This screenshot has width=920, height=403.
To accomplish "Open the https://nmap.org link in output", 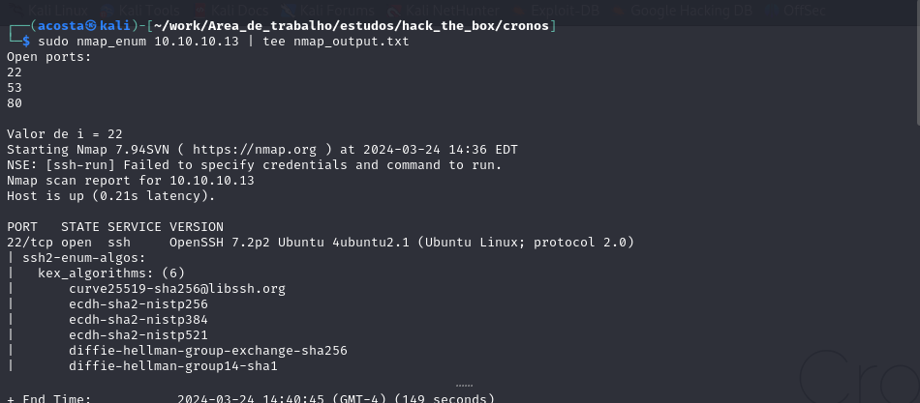I will [x=255, y=150].
